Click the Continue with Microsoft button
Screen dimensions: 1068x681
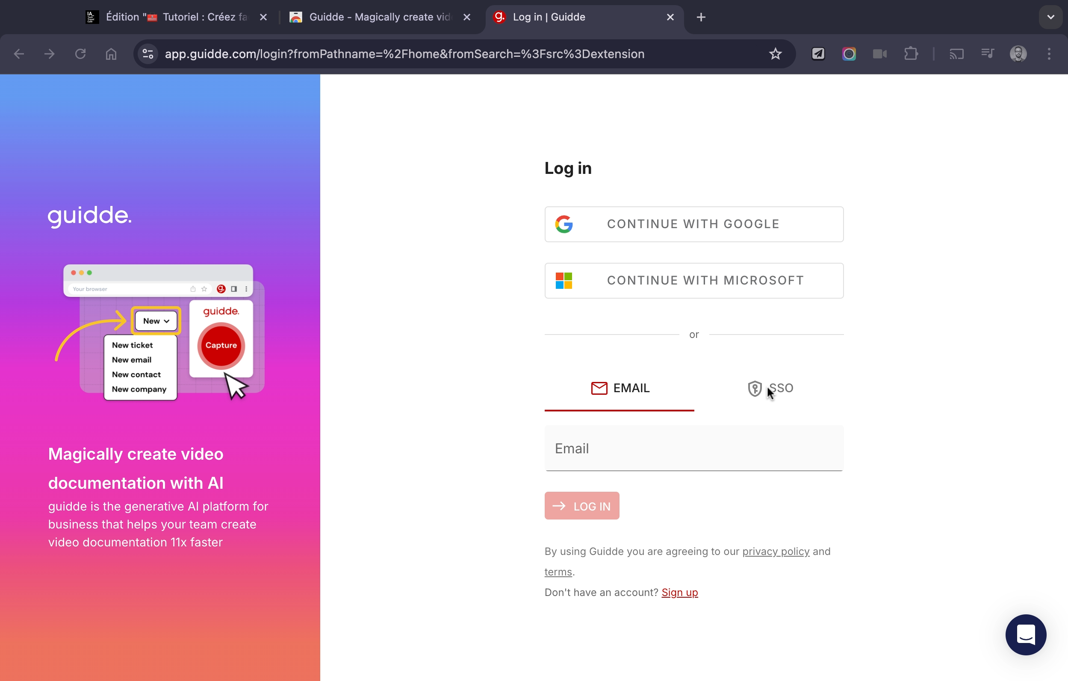[693, 280]
